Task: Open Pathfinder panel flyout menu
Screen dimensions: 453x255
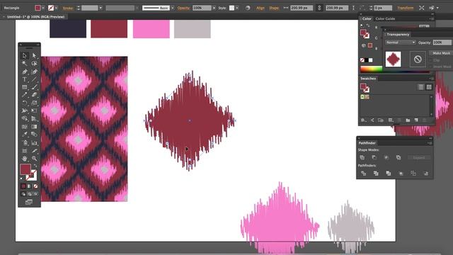Action: pyautogui.click(x=430, y=143)
